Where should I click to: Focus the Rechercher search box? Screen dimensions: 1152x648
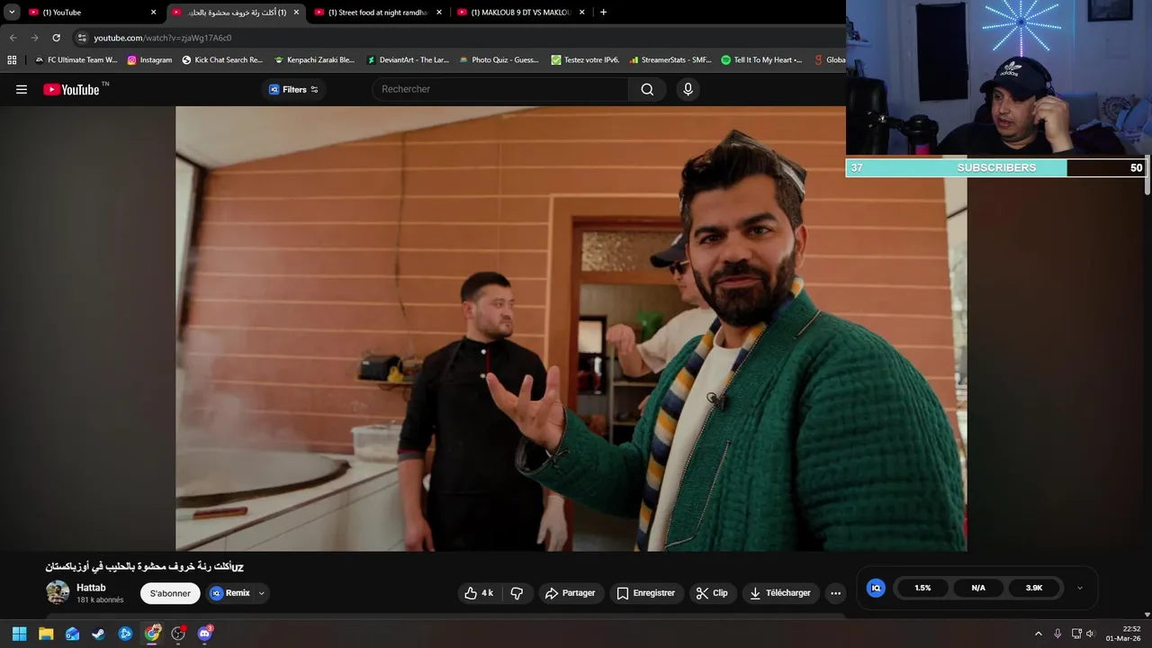(x=499, y=89)
